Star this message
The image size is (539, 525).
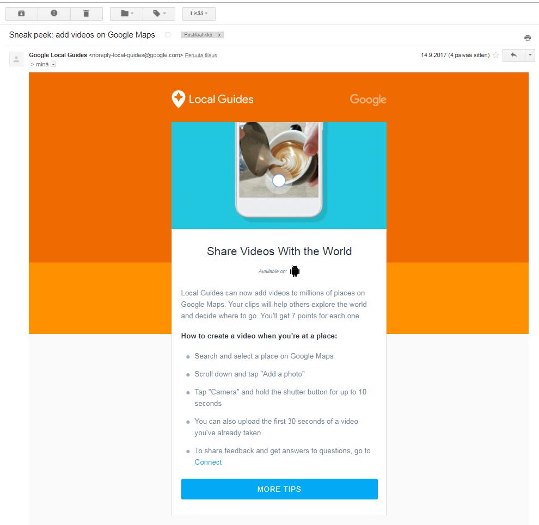(495, 55)
